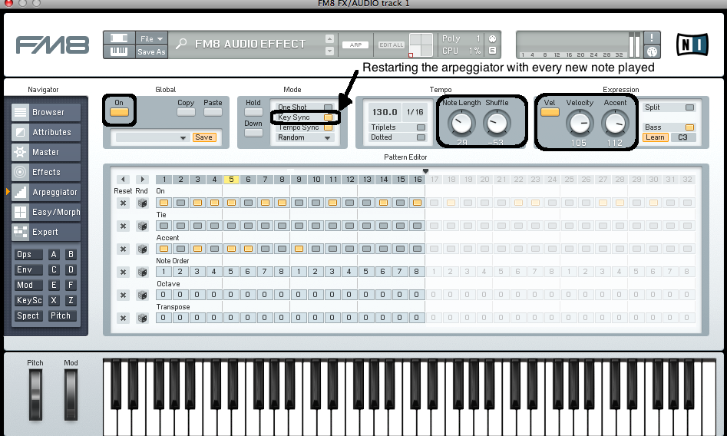
Task: Clear the Note Order row with X icon
Action: click(x=123, y=272)
